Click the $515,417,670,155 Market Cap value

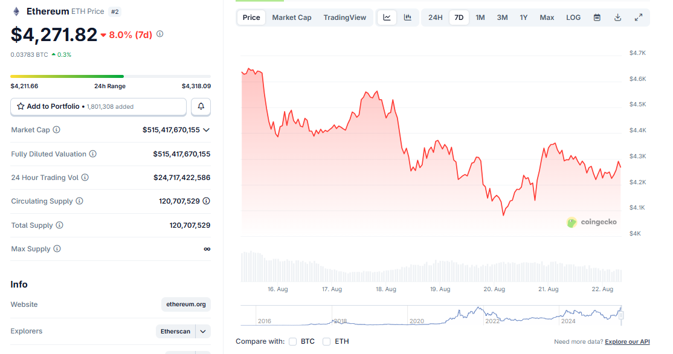pos(171,130)
